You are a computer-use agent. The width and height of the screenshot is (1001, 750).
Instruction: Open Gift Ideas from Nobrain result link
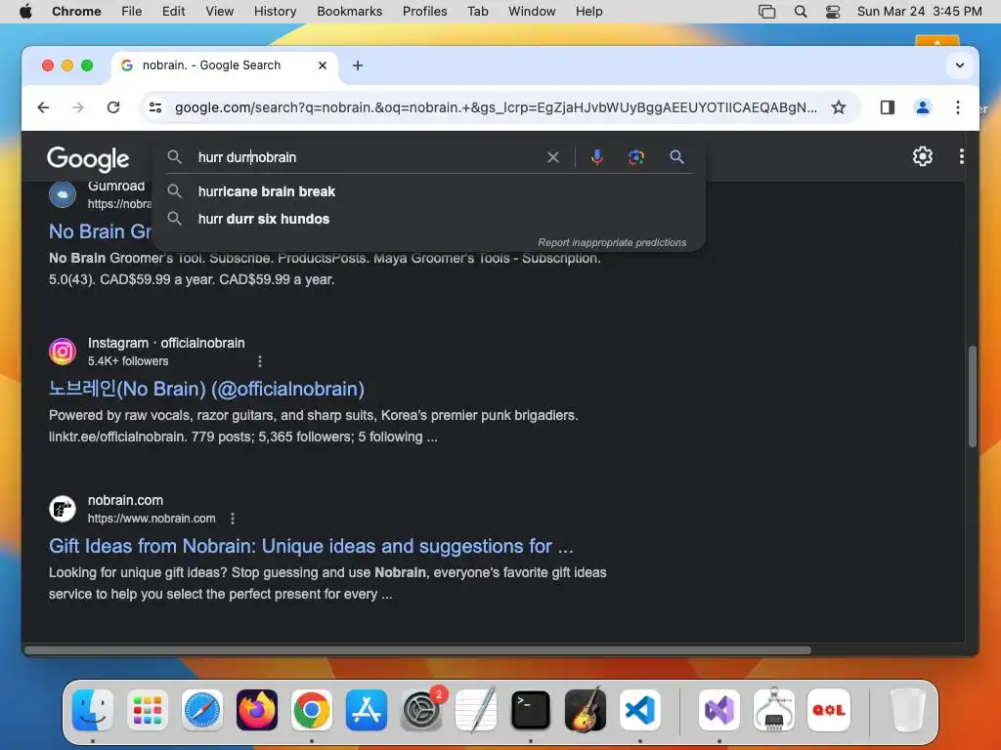click(311, 546)
